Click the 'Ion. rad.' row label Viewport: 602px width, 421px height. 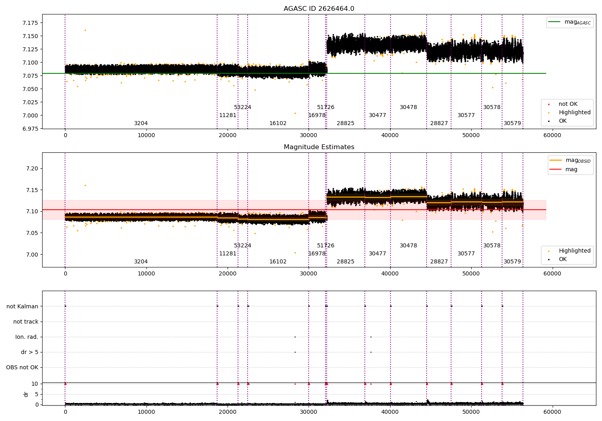(27, 337)
